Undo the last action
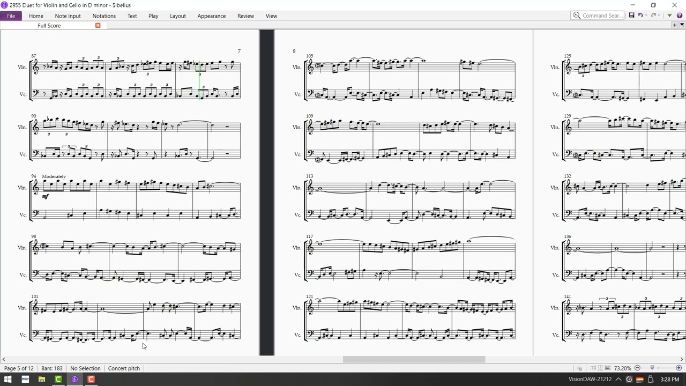686x386 pixels. pos(639,16)
